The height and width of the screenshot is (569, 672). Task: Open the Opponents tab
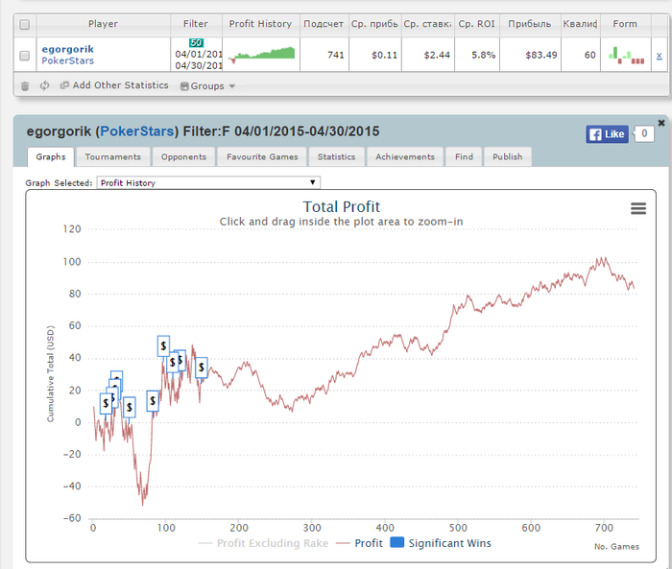click(x=184, y=156)
